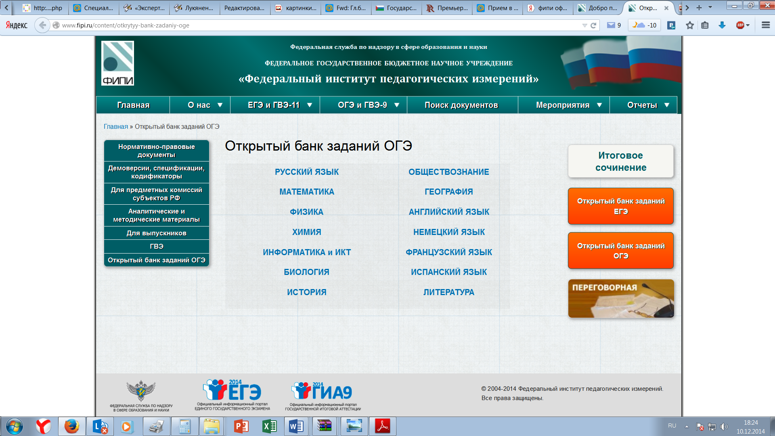Click the orange Открытый банк заданий ЕГЭ button
The height and width of the screenshot is (436, 775).
(620, 206)
